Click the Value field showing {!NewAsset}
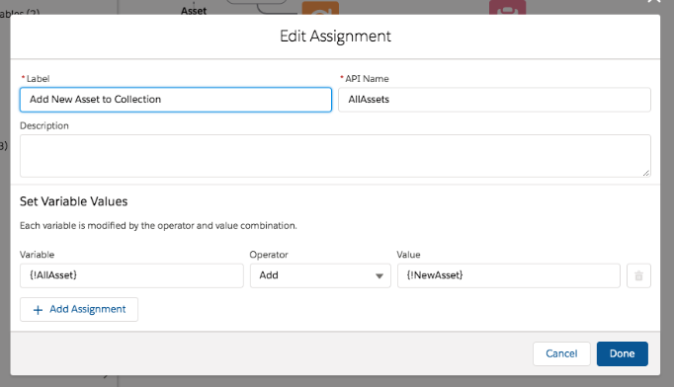 point(509,275)
